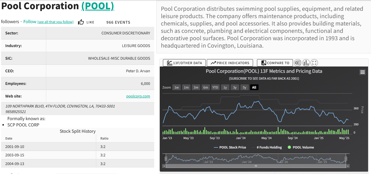Click the 2004-09-13 split date
This screenshot has height=174, width=371.
point(15,163)
